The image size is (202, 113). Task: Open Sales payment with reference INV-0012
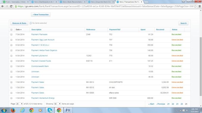pyautogui.click(x=38, y=82)
